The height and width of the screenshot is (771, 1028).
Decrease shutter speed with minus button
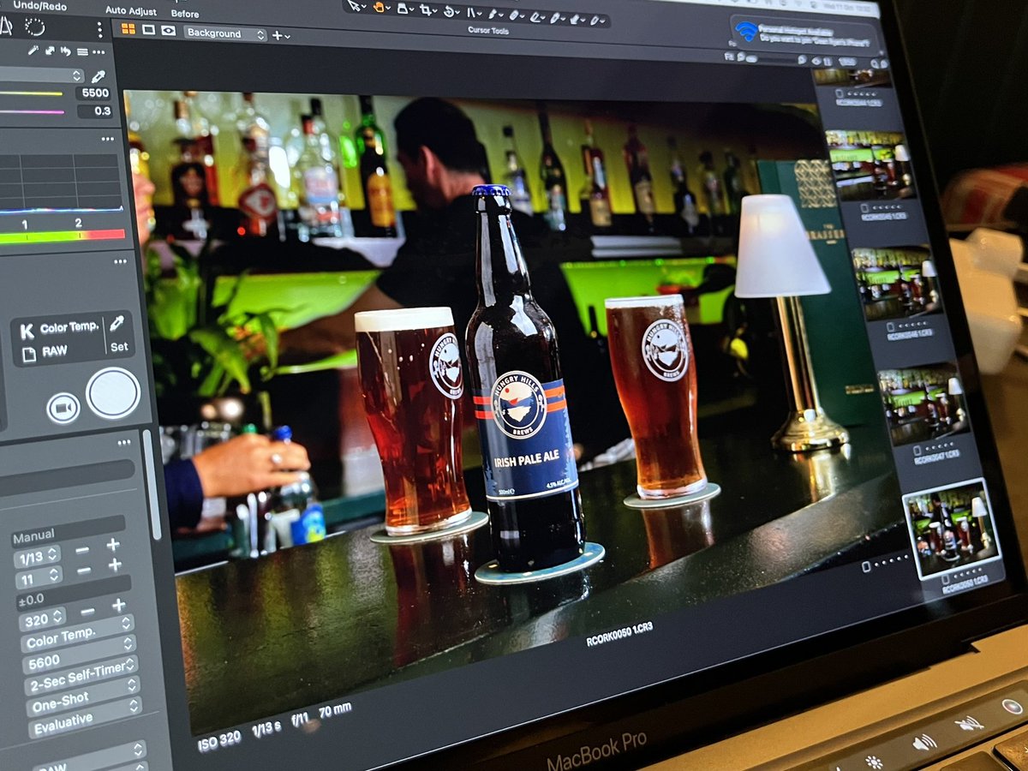tap(82, 548)
